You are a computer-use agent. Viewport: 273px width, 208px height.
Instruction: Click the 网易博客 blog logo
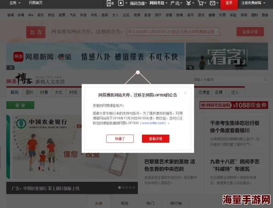click(19, 79)
